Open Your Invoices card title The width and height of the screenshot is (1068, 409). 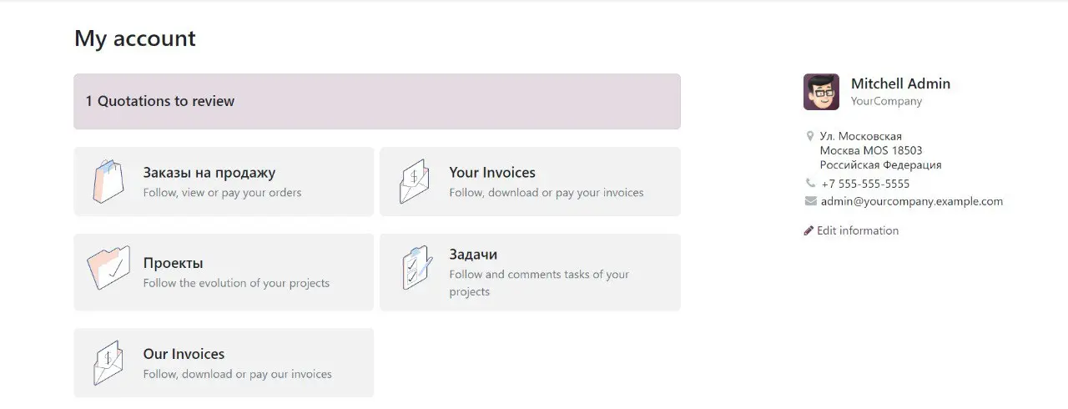pyautogui.click(x=492, y=173)
